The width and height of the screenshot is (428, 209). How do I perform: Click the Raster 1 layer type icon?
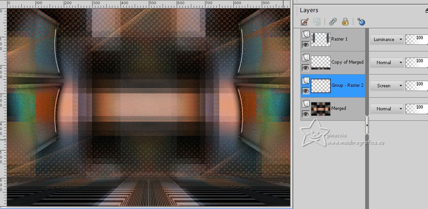point(306,34)
